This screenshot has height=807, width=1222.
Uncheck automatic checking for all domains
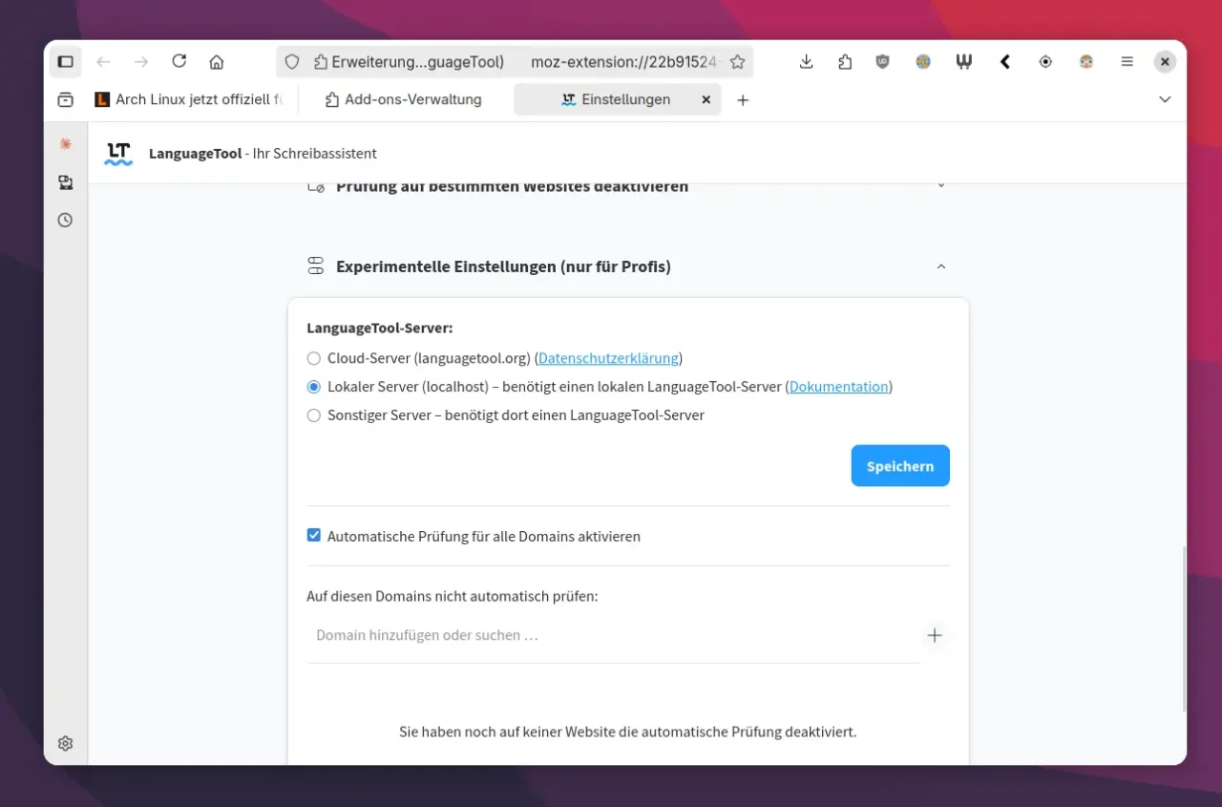[x=314, y=536]
